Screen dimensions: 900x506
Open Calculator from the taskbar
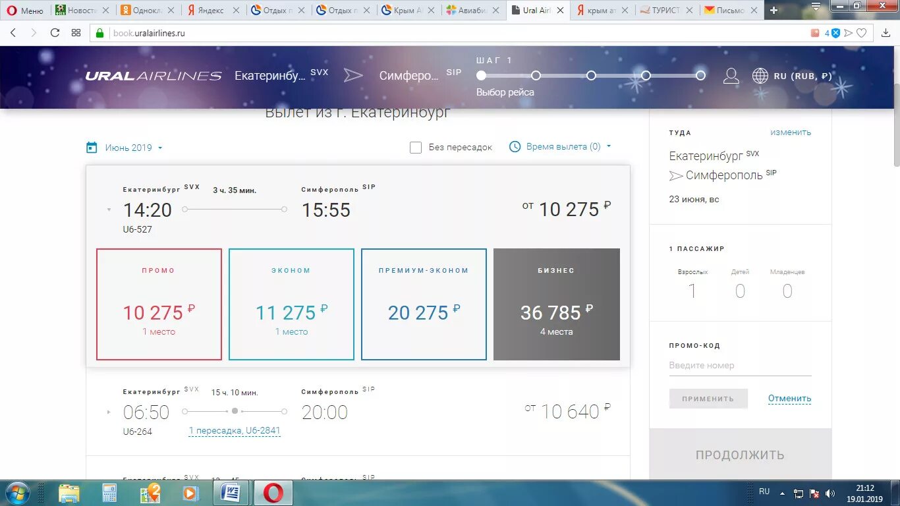coord(109,493)
